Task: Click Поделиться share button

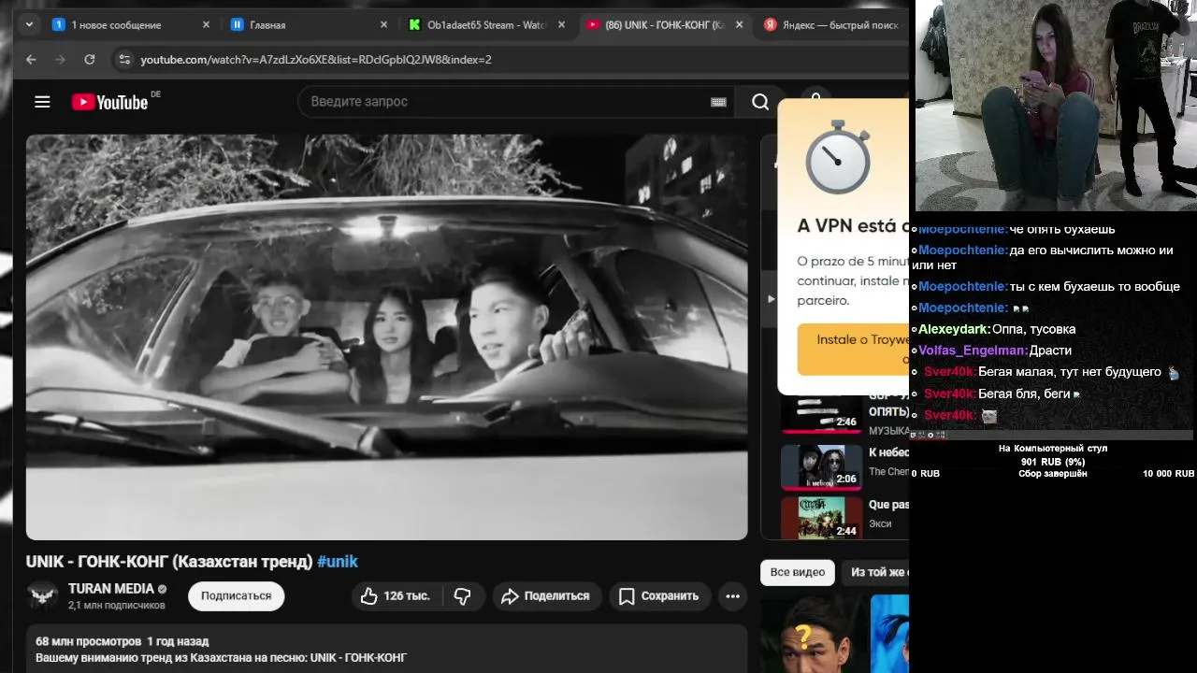Action: 545,595
